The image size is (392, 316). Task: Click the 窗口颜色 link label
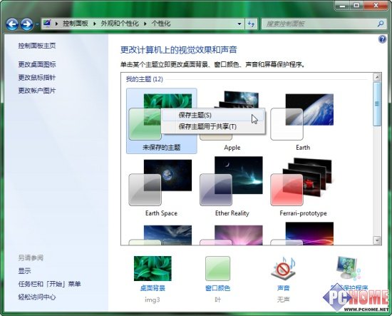(217, 288)
